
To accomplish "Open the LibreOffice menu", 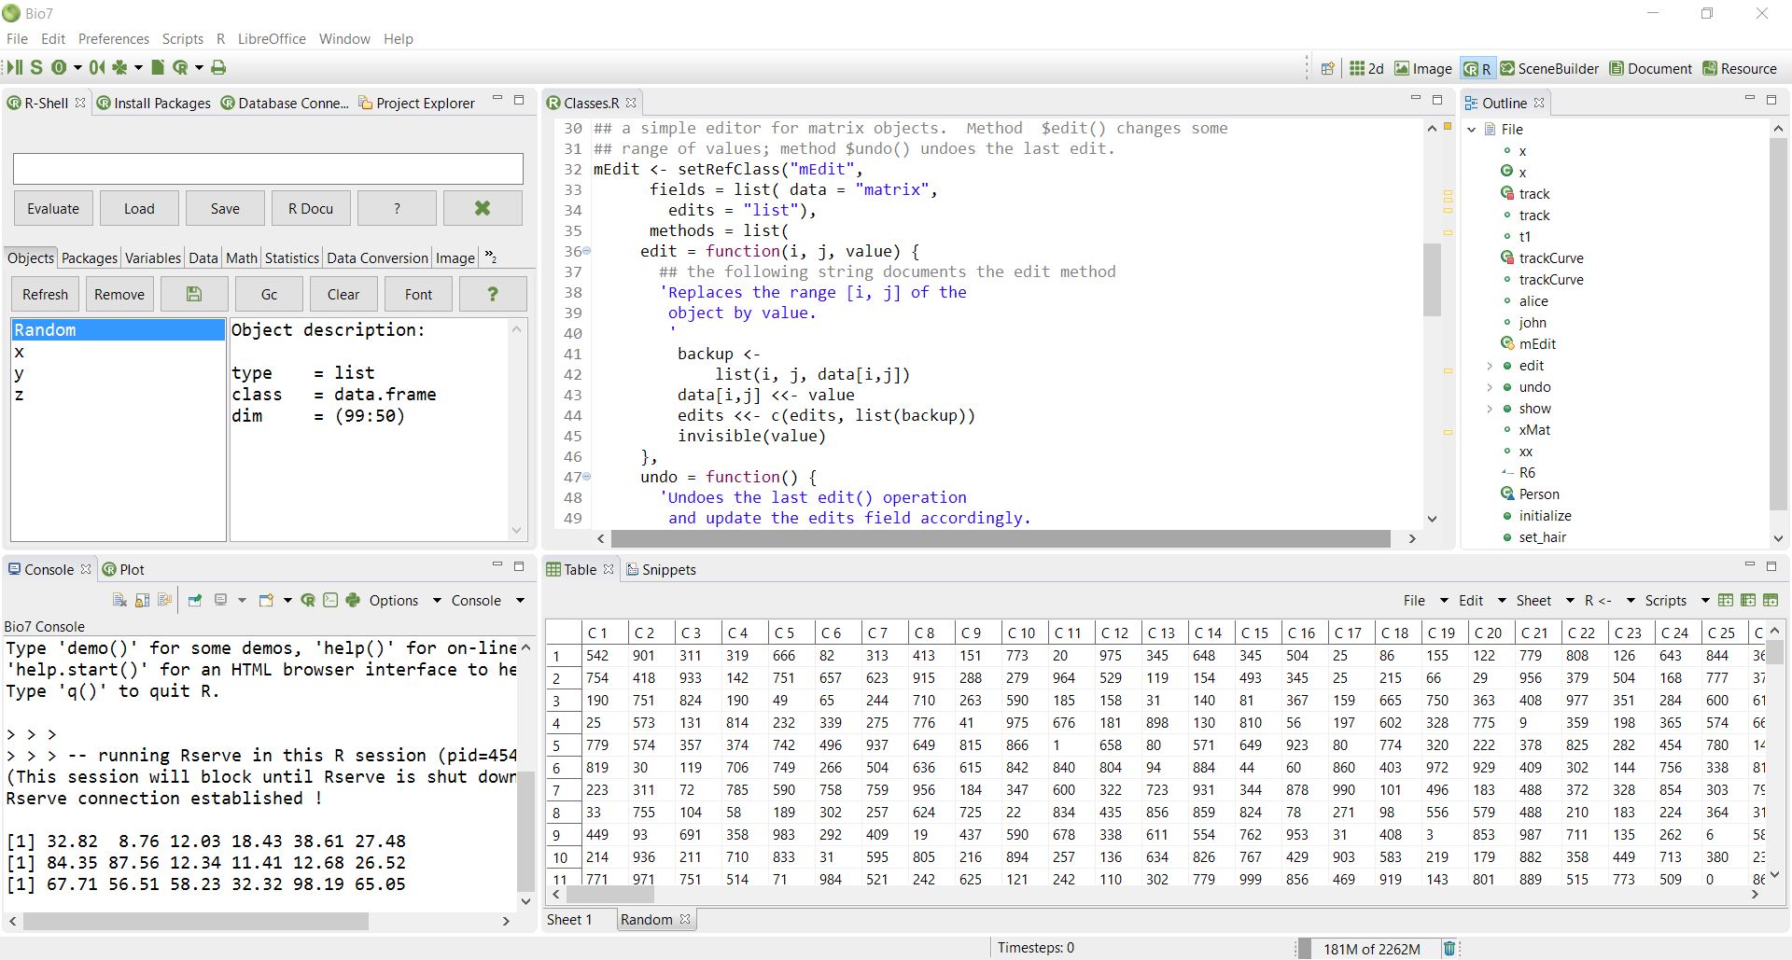I will 272,38.
